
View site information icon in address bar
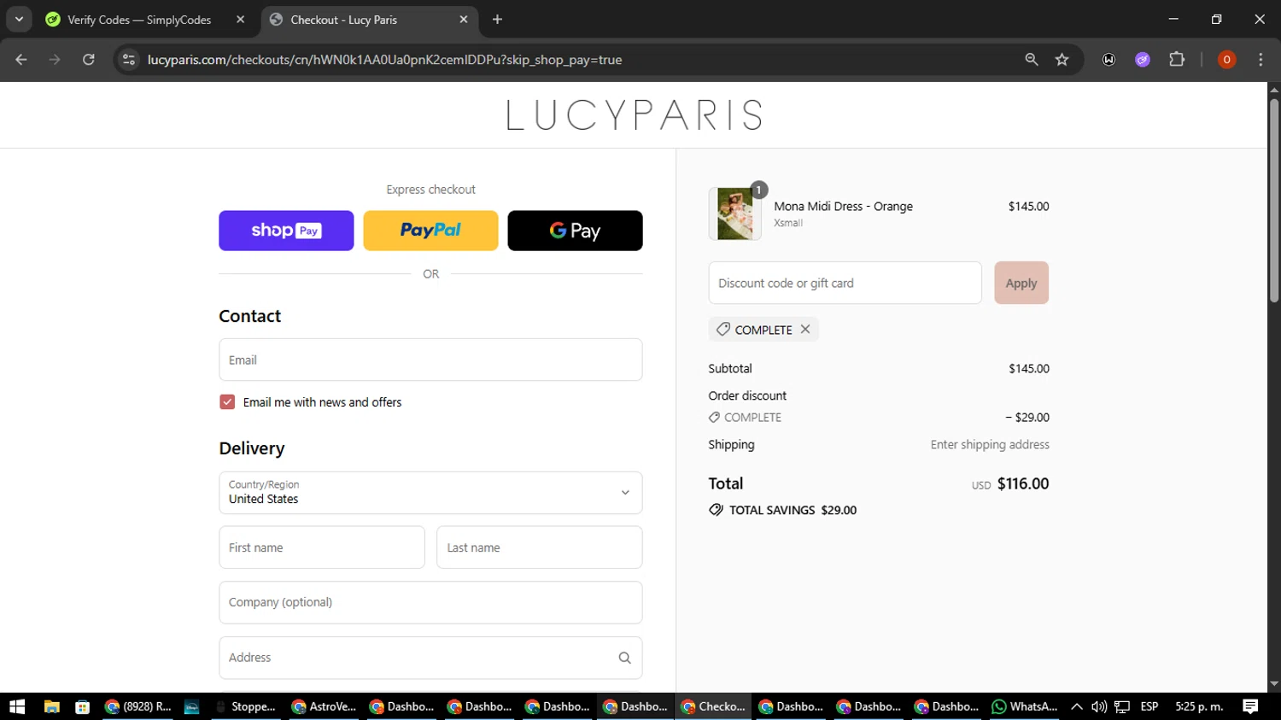(x=129, y=60)
